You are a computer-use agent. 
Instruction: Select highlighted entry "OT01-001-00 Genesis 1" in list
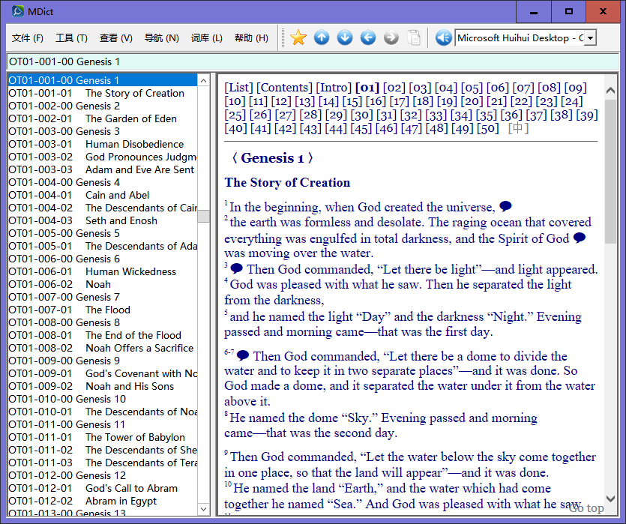(103, 80)
